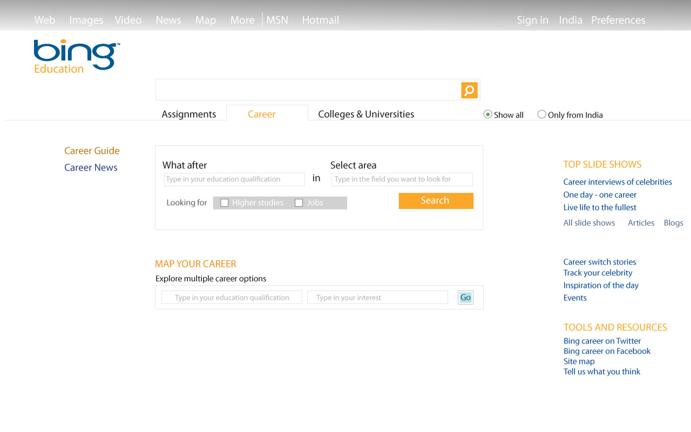
Task: Open Preferences in the top bar
Action: (618, 20)
